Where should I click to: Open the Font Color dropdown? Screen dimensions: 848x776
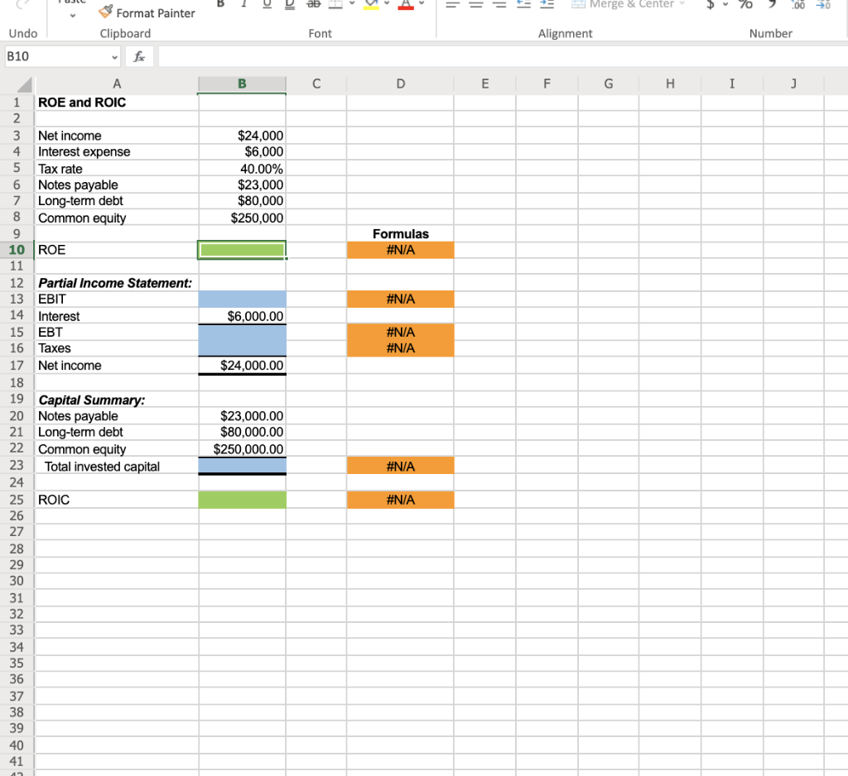pos(422,5)
